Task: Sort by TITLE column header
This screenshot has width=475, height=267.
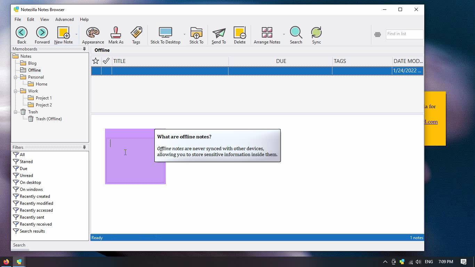Action: [170, 61]
